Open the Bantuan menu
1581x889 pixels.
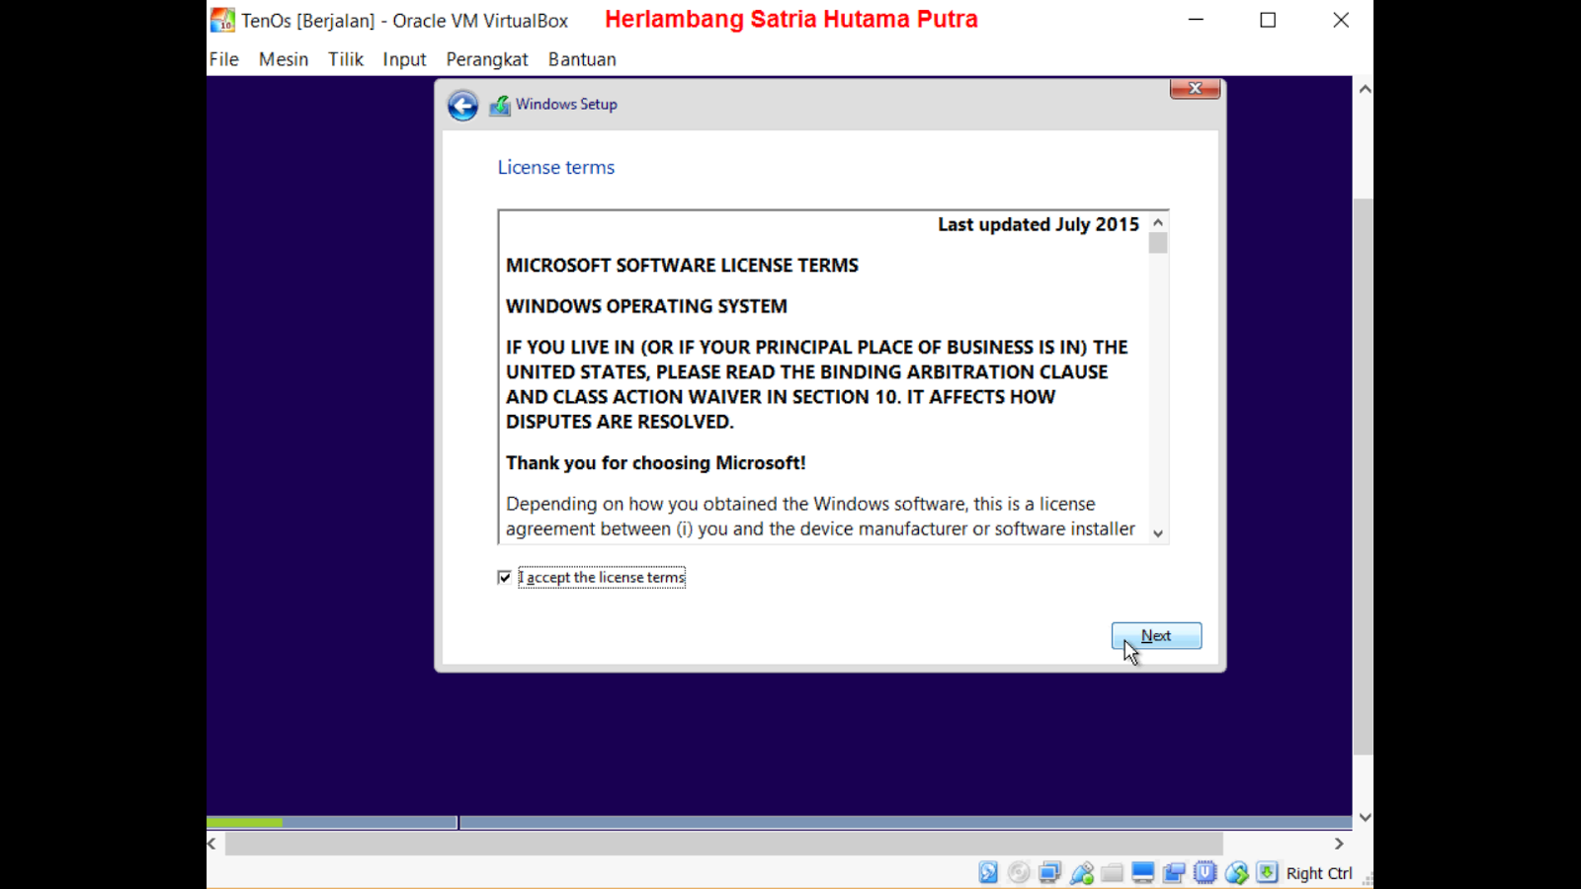(582, 59)
